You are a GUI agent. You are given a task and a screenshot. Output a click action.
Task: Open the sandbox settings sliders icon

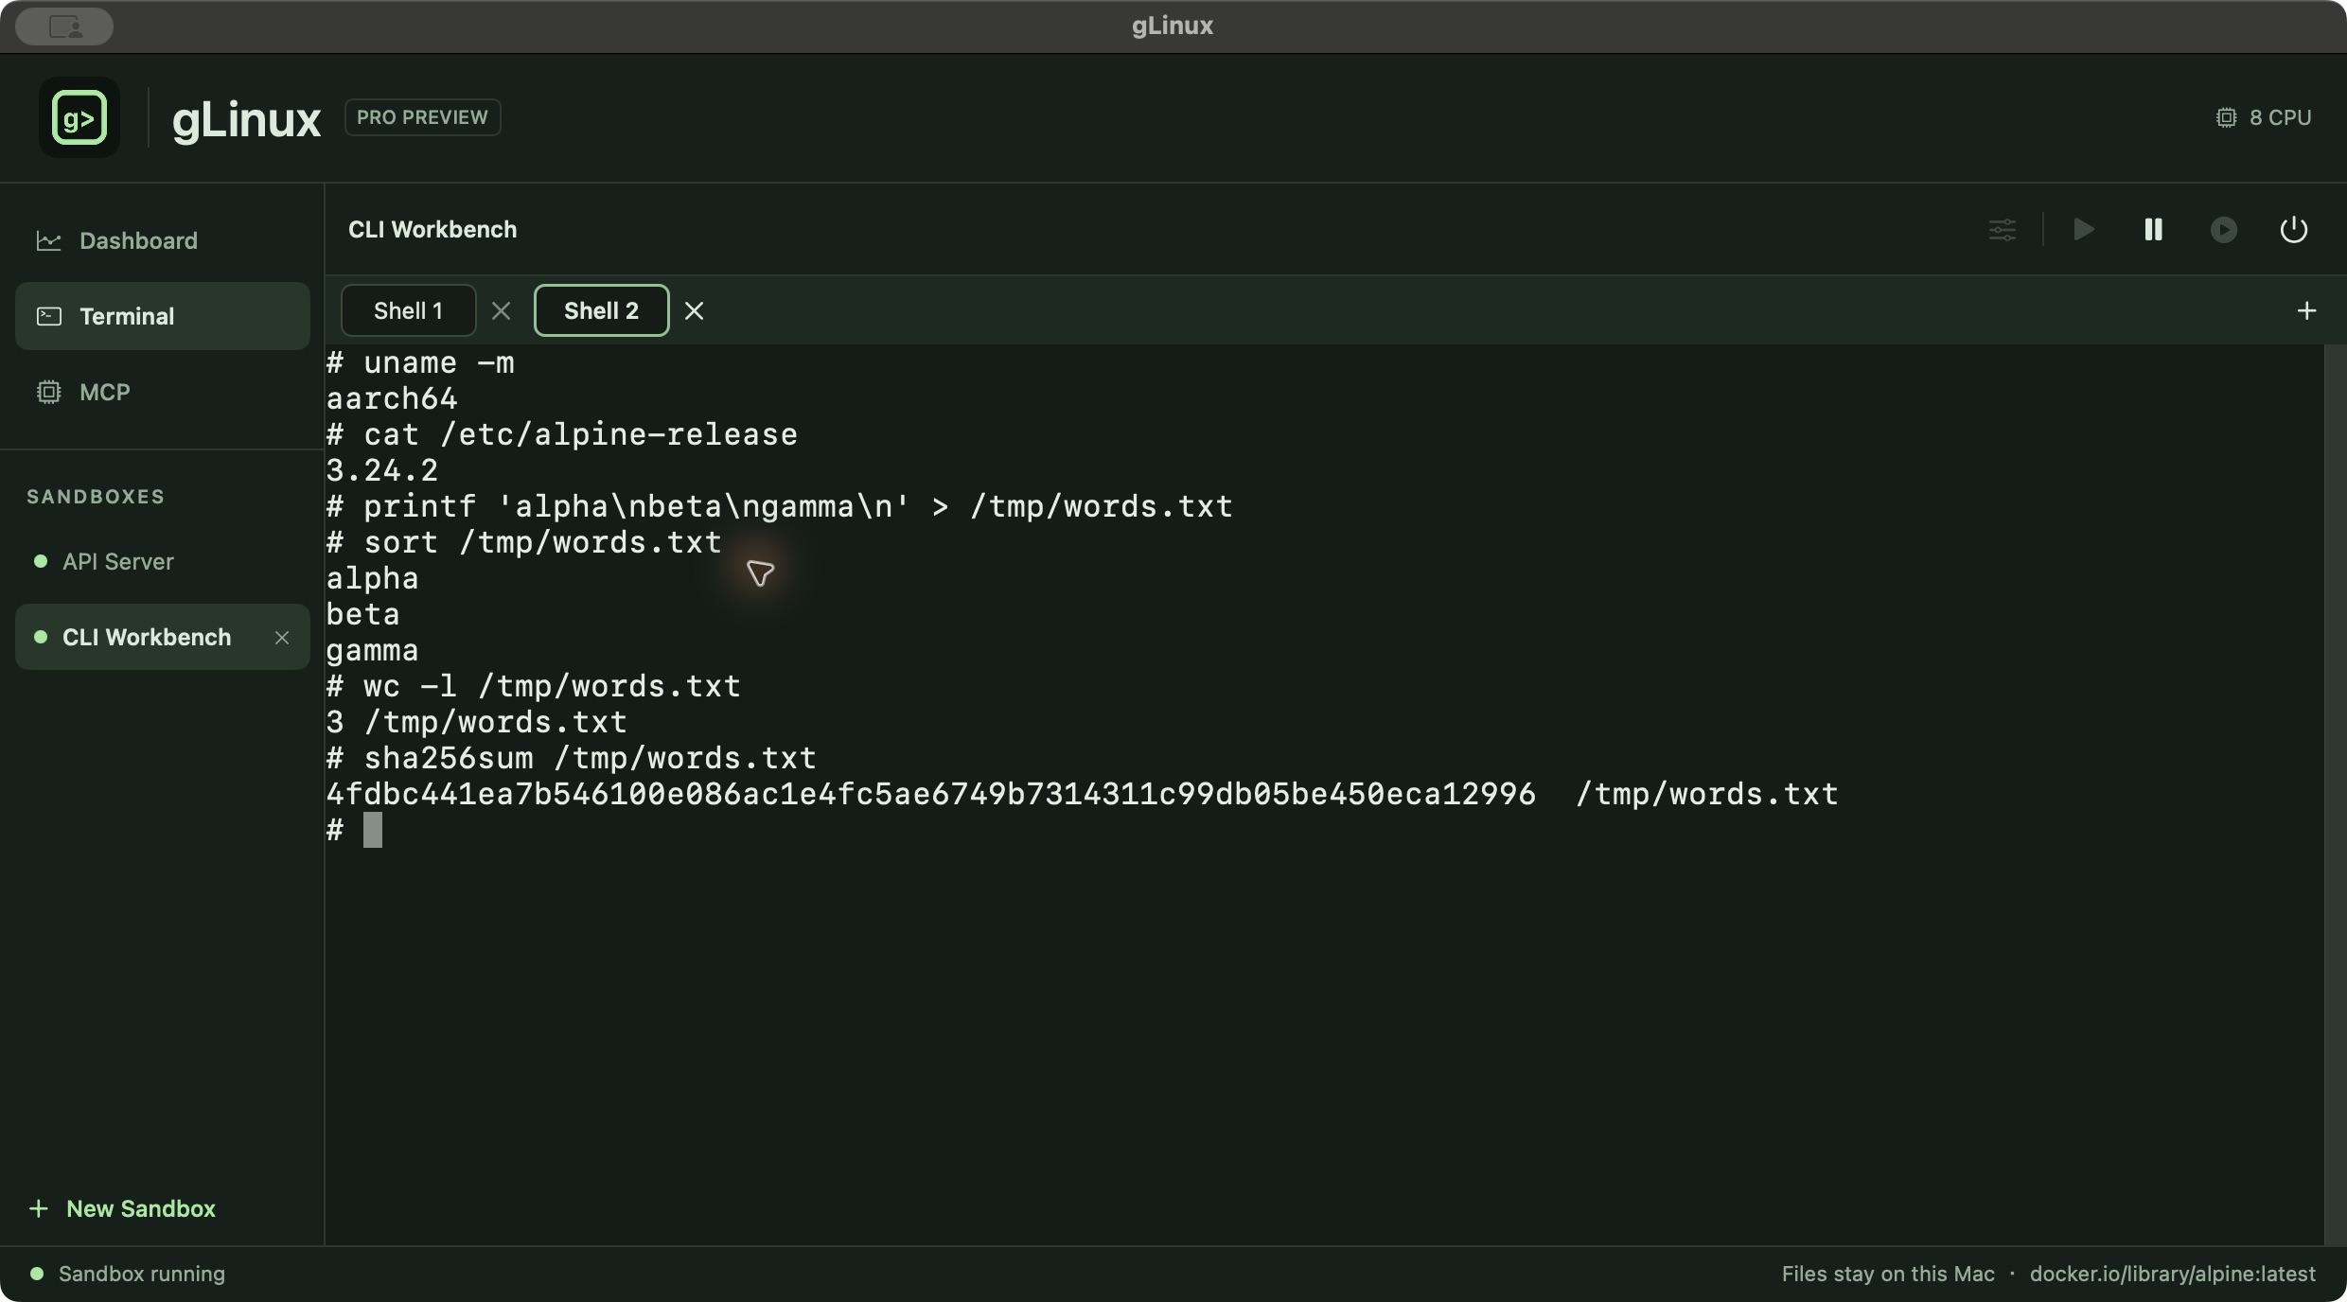(x=2003, y=230)
